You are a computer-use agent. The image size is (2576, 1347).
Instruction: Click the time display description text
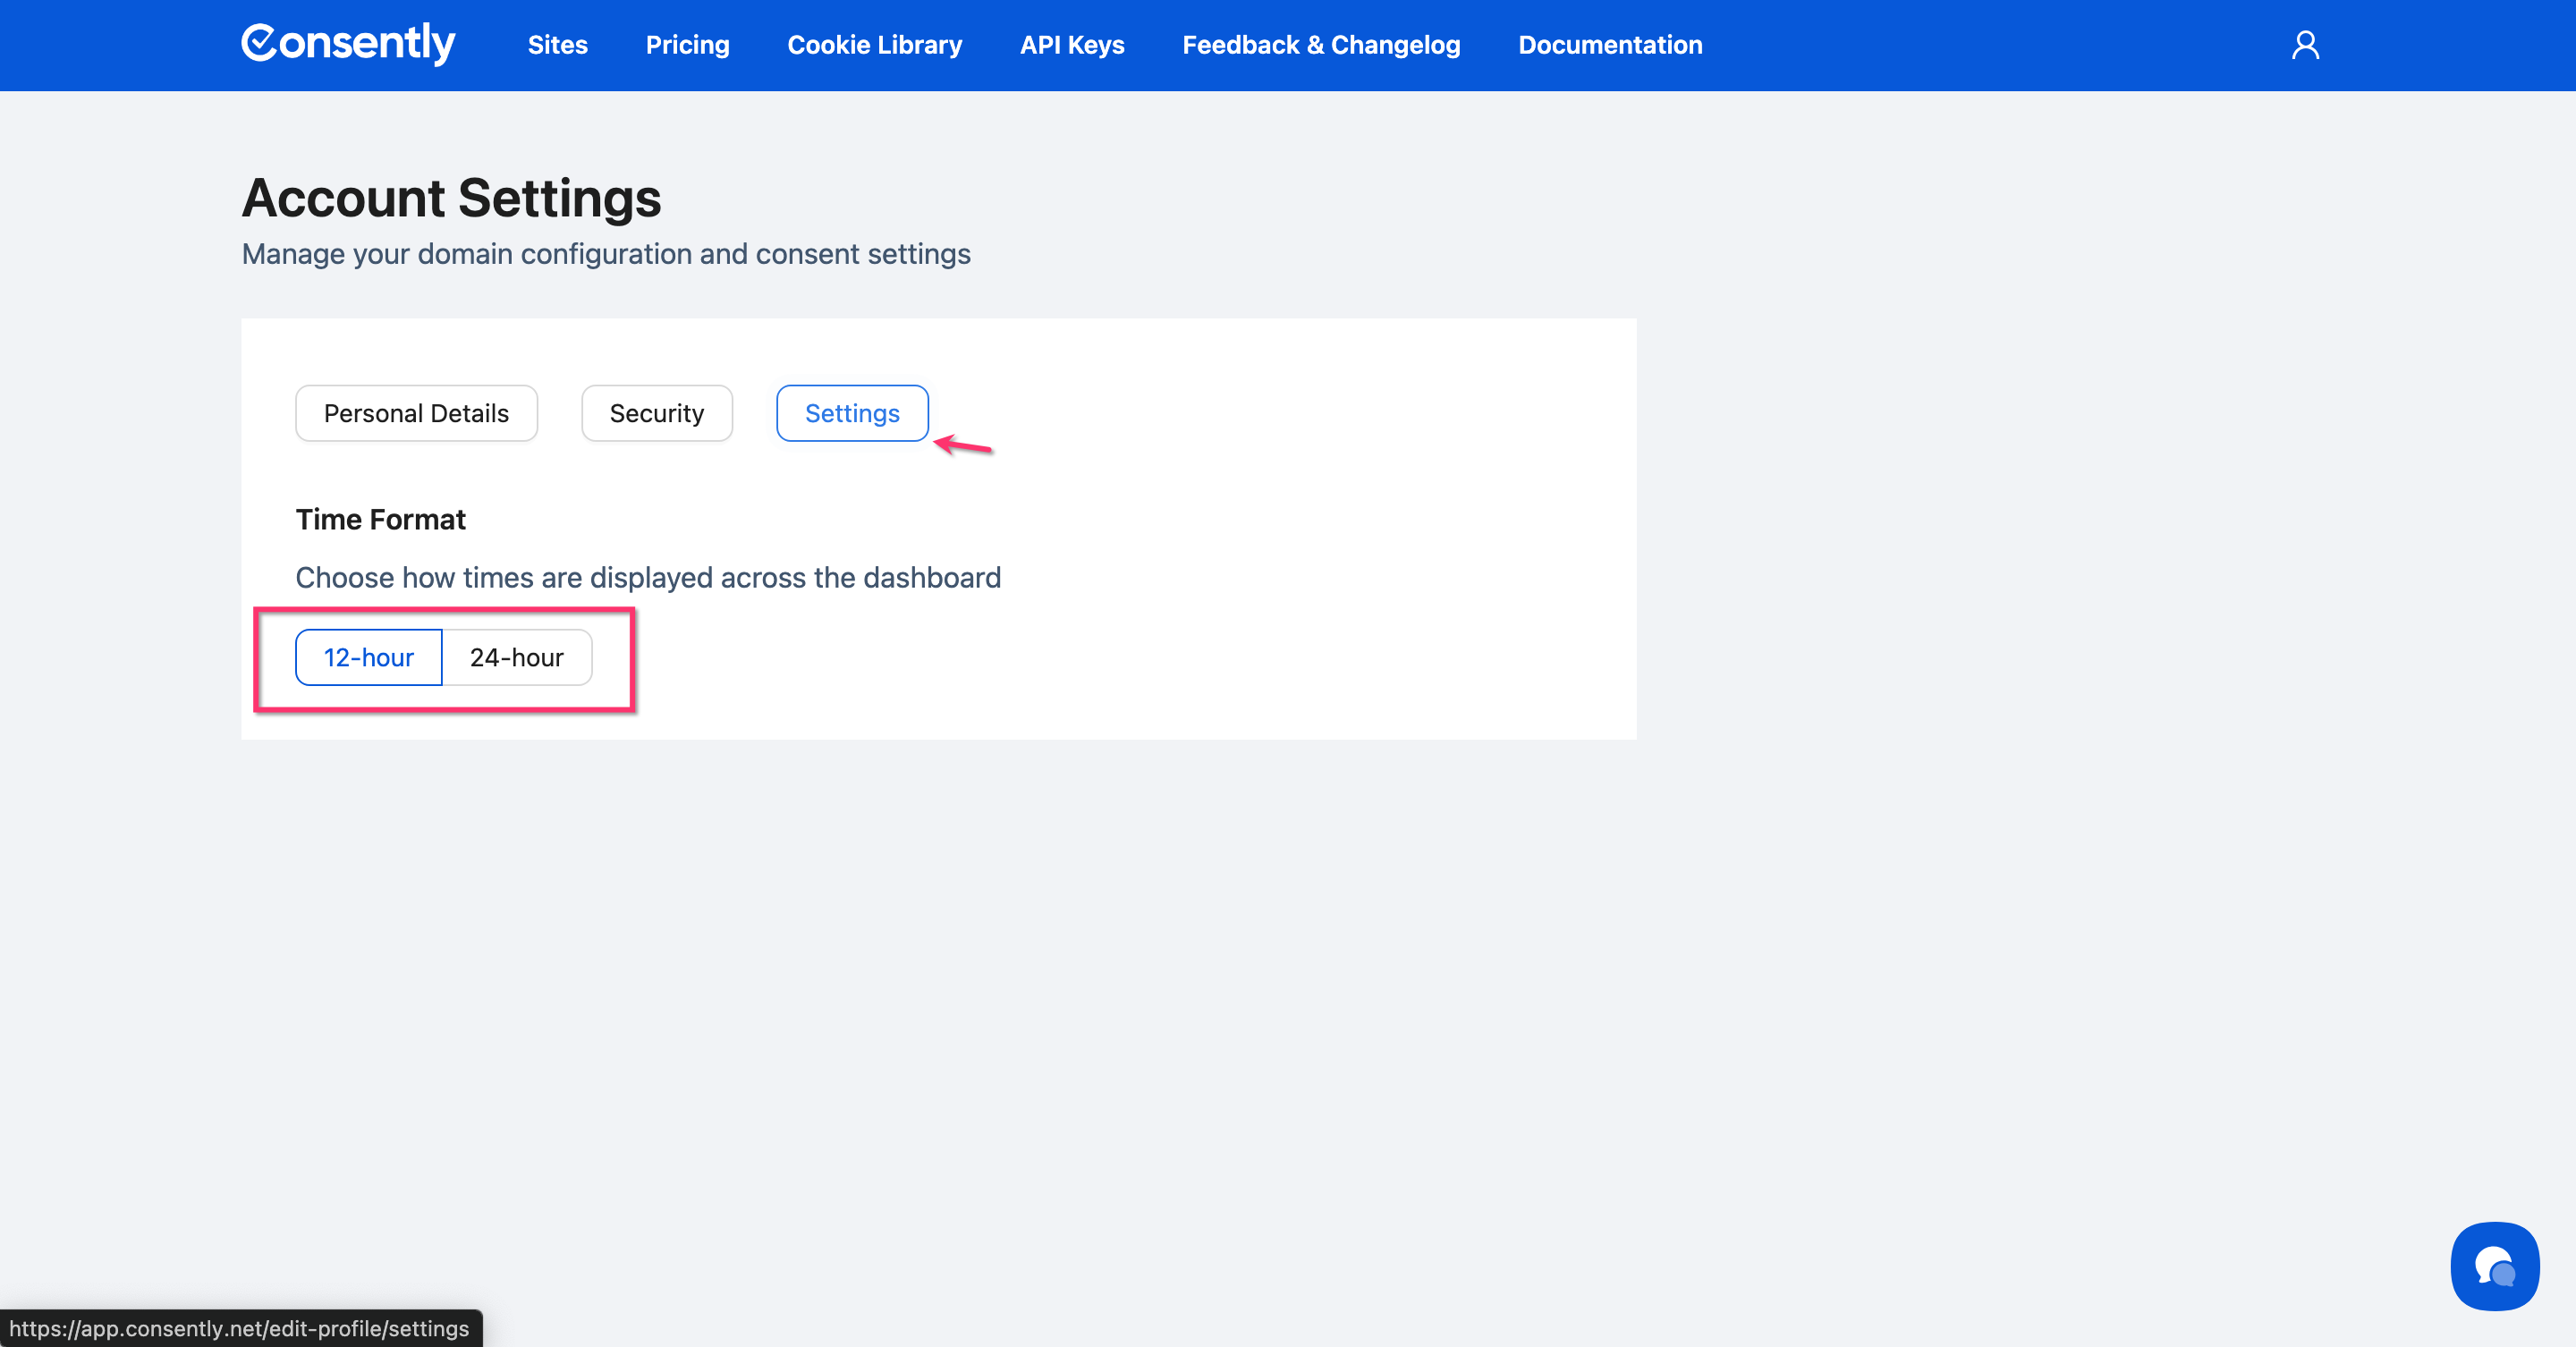(647, 577)
